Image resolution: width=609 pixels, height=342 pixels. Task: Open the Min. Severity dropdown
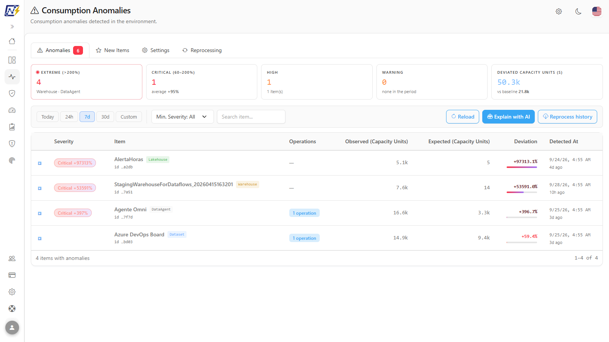coord(183,117)
